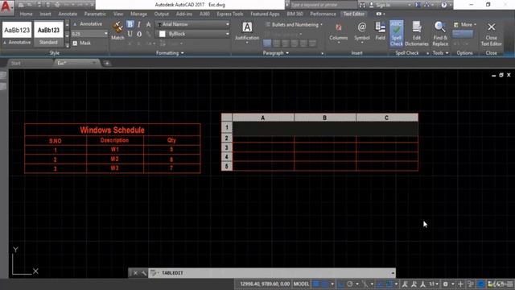Click the W2 description cell

(114, 159)
